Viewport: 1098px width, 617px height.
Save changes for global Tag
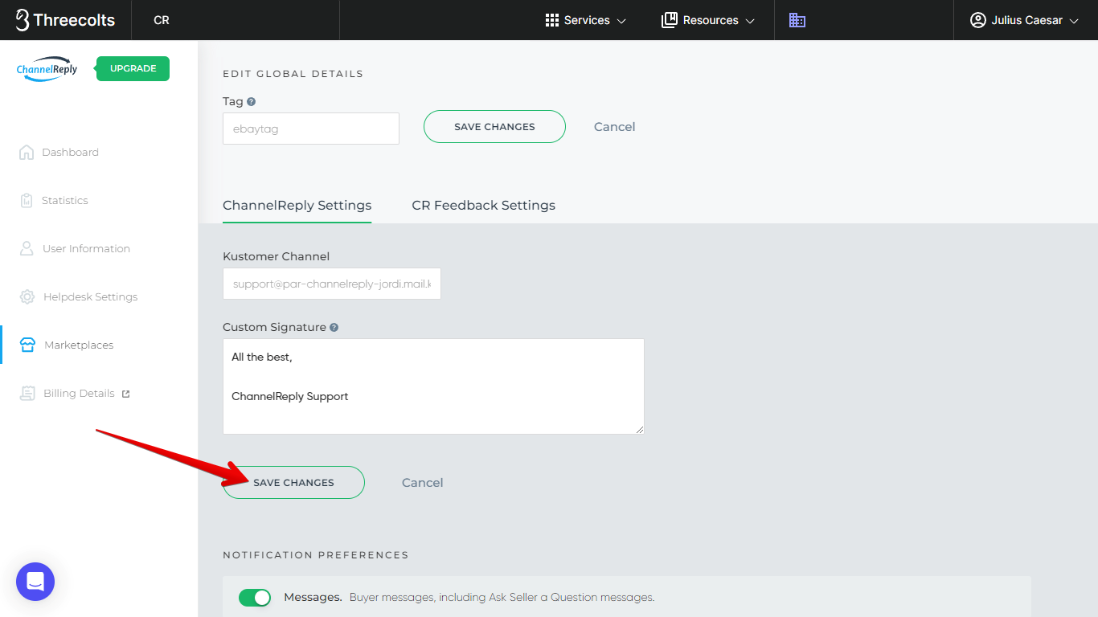tap(494, 127)
